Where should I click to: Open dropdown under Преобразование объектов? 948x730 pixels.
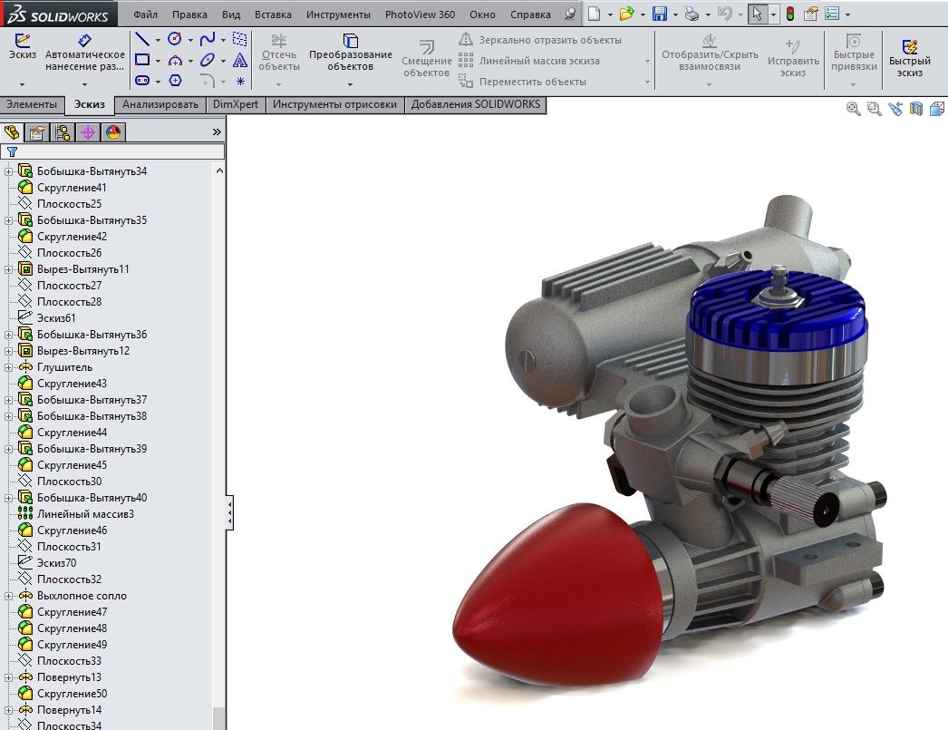(350, 84)
